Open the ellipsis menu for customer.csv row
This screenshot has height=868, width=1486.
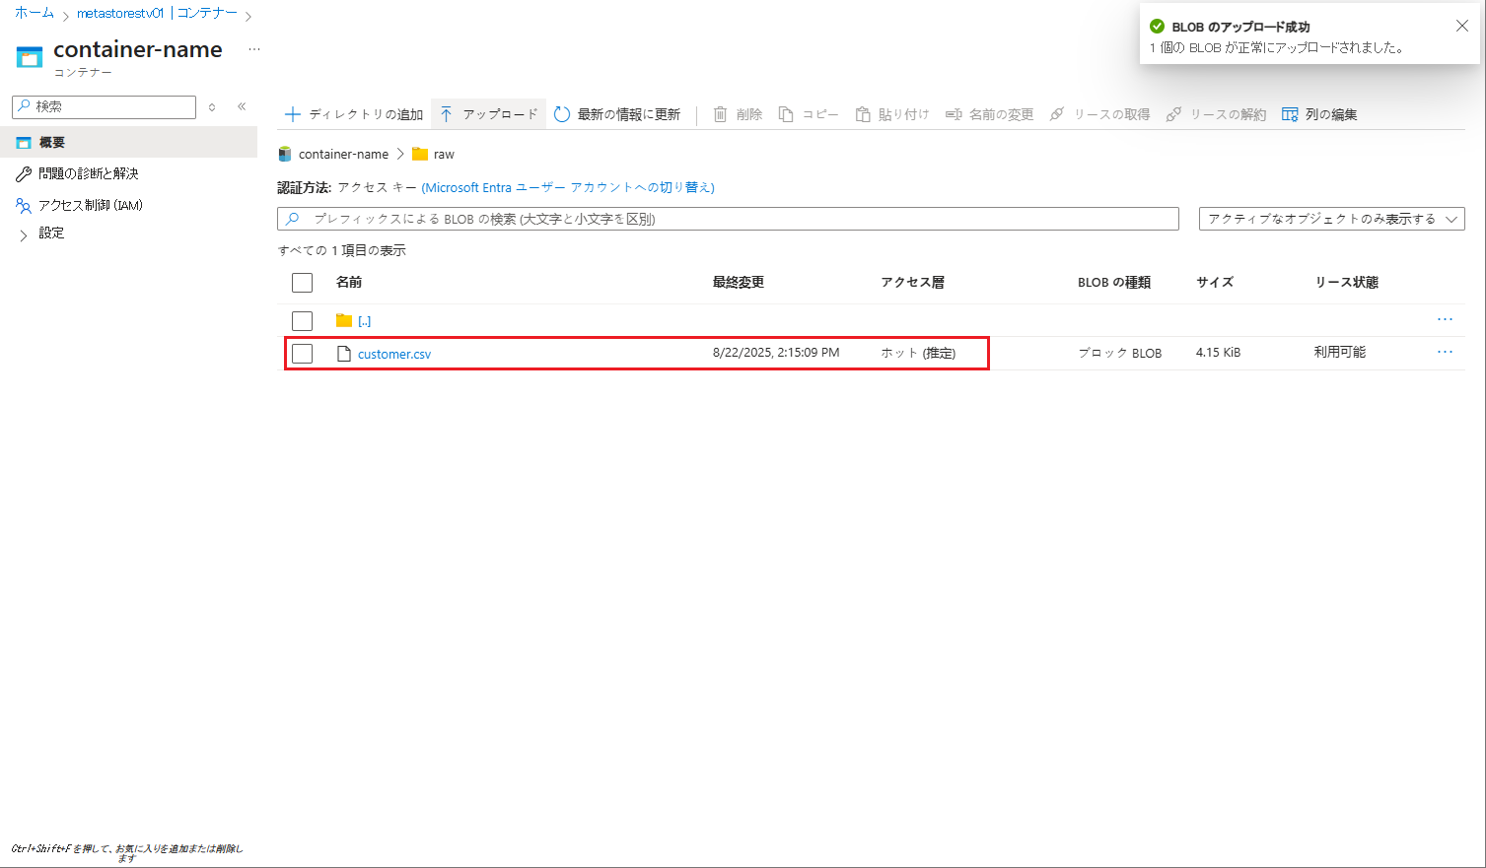1445,352
